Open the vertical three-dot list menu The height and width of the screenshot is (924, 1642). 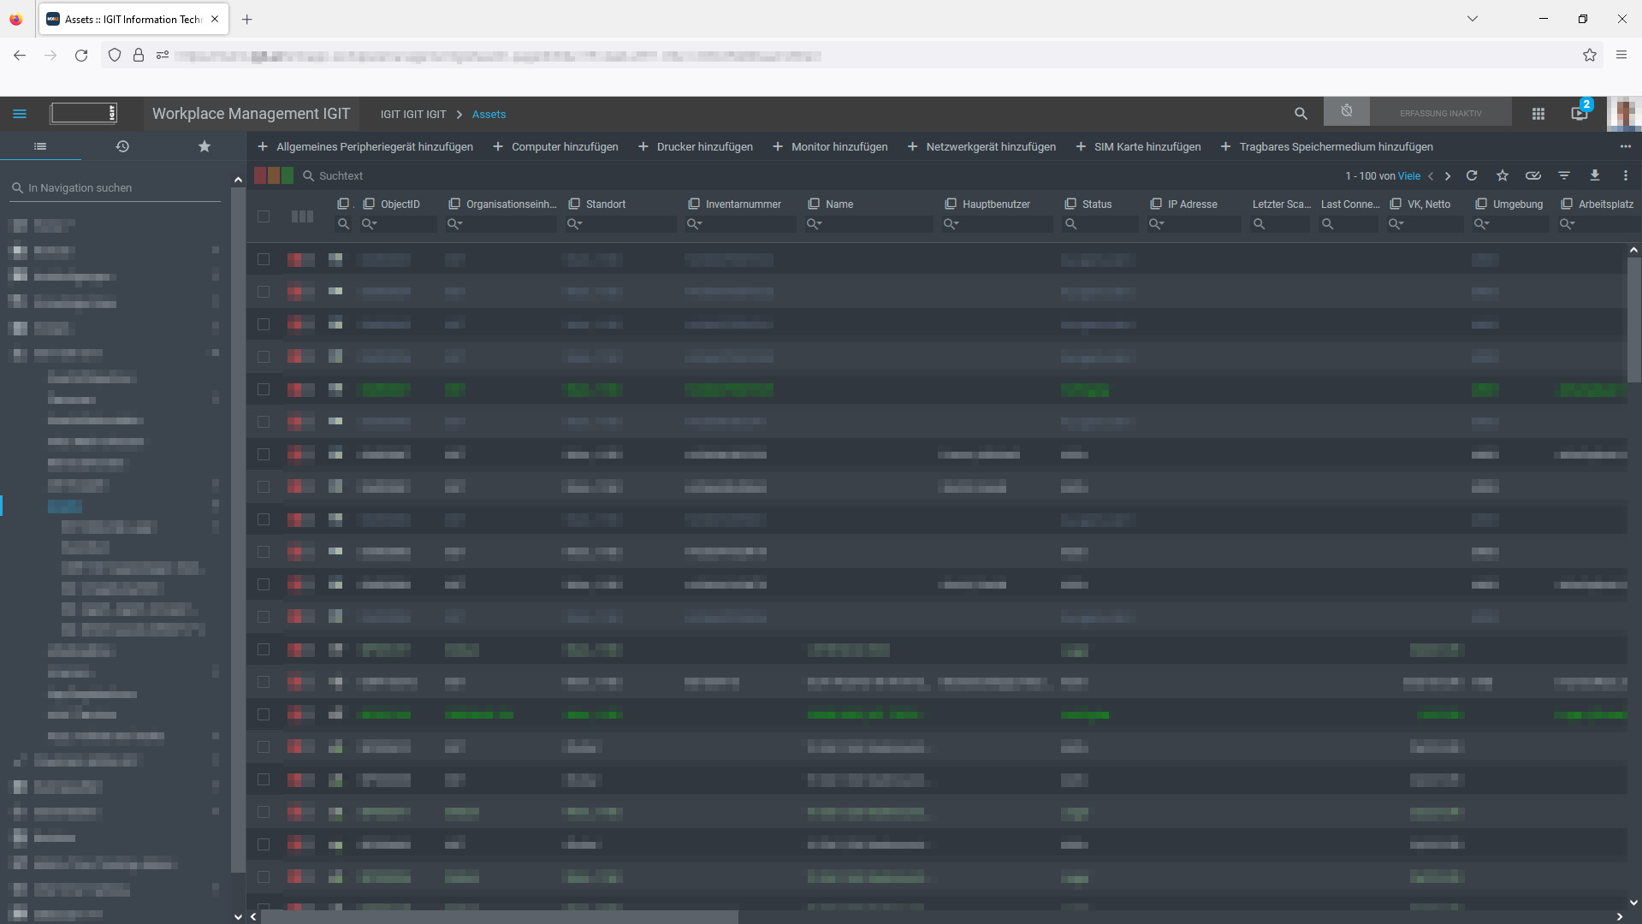(x=1626, y=175)
